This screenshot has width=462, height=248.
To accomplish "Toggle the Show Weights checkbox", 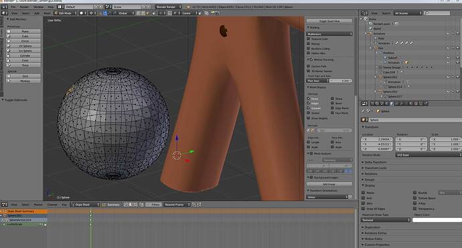I will 309,118.
